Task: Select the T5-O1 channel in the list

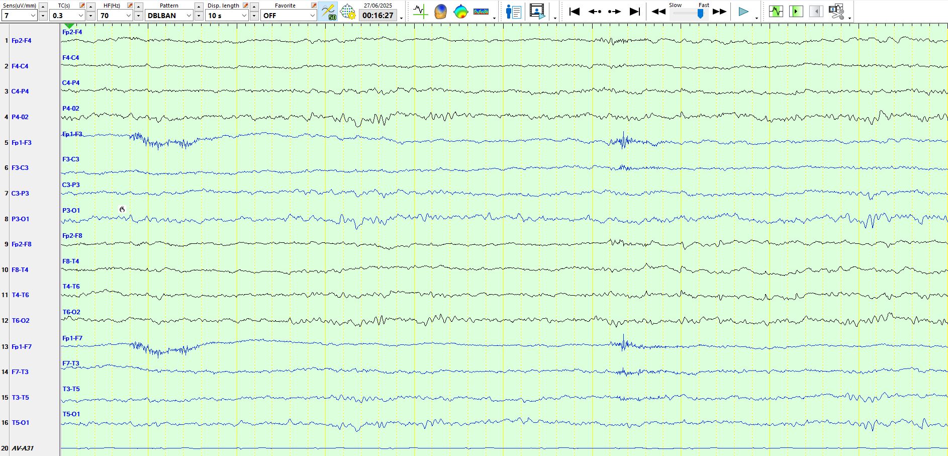Action: (x=20, y=423)
